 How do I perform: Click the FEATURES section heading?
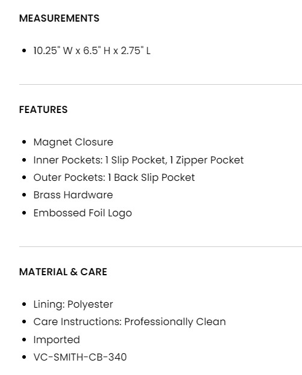pos(43,109)
